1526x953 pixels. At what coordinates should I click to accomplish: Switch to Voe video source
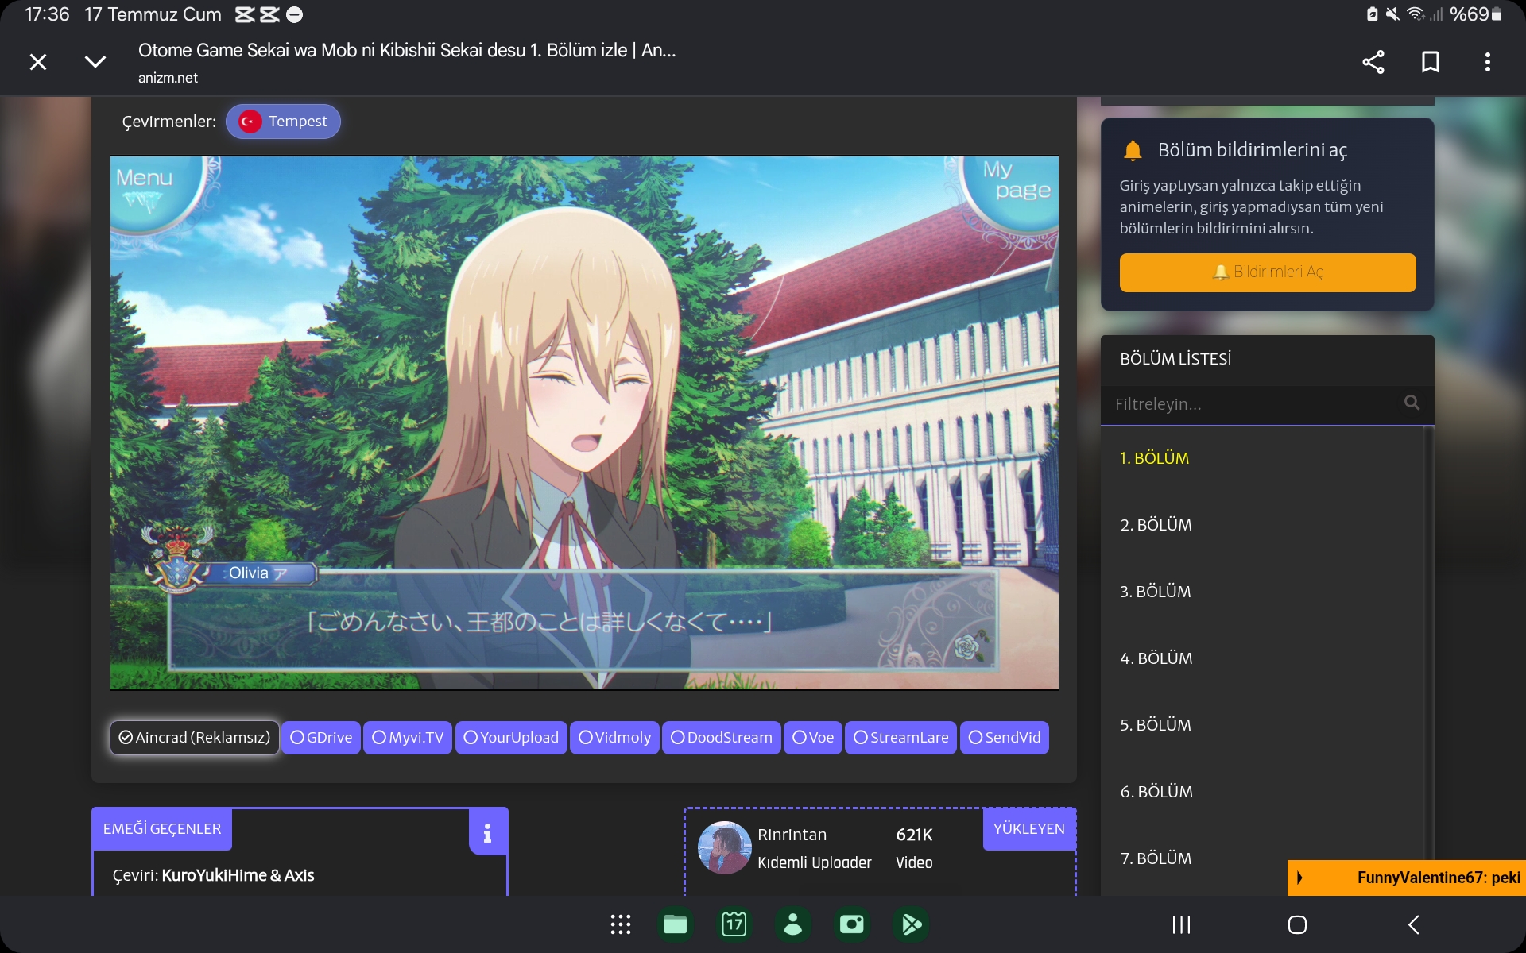(813, 738)
